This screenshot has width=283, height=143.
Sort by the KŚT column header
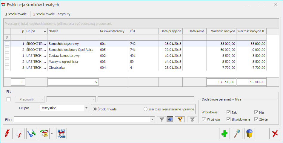tap(144, 31)
